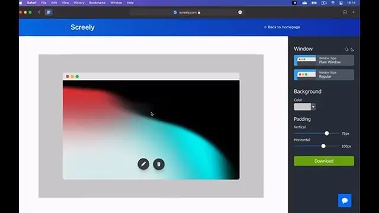The width and height of the screenshot is (379, 213).
Task: Click the battery icon in menu bar
Action: (x=314, y=3)
